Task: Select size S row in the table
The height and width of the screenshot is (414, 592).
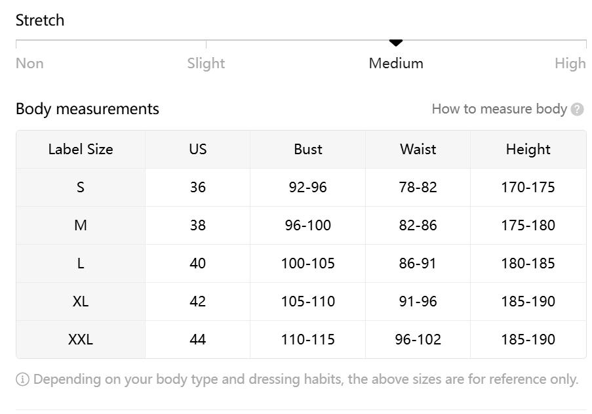Action: click(x=80, y=187)
